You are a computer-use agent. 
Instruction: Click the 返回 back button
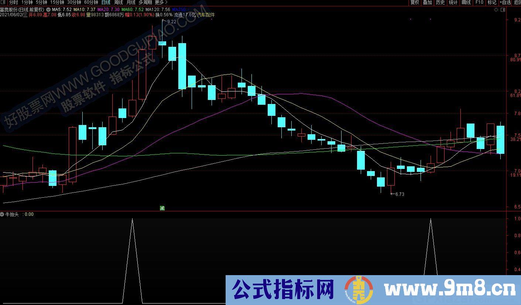517,2
